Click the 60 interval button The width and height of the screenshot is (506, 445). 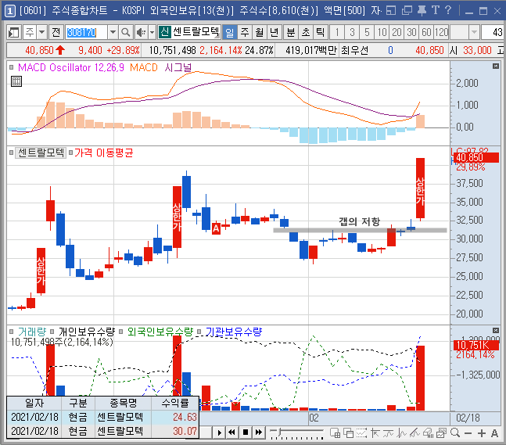coord(426,32)
